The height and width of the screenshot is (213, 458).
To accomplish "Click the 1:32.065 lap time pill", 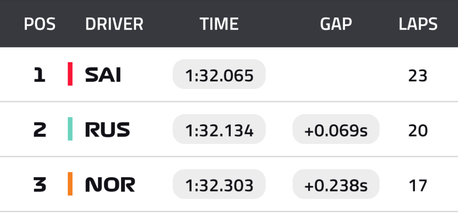I will pos(219,75).
